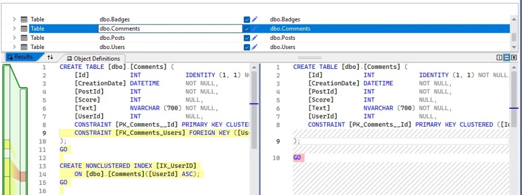
Task: Click the swap panes arrows icon
Action: tap(50, 57)
